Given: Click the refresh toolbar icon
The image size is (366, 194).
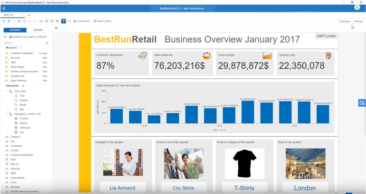Looking at the screenshot, I should pos(24,21).
